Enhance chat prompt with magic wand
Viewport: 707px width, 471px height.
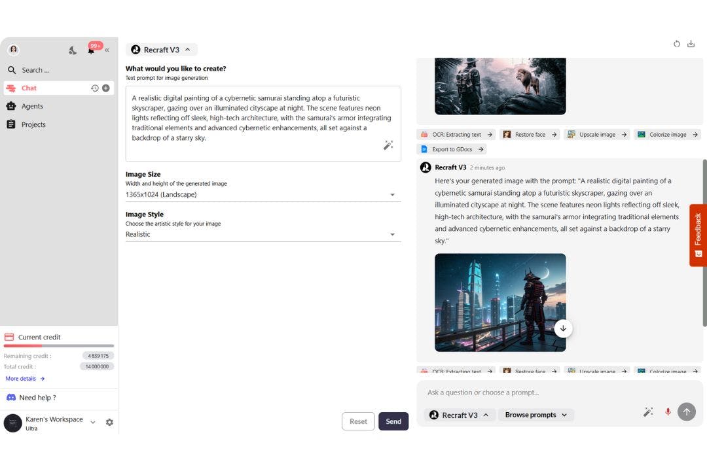(648, 412)
